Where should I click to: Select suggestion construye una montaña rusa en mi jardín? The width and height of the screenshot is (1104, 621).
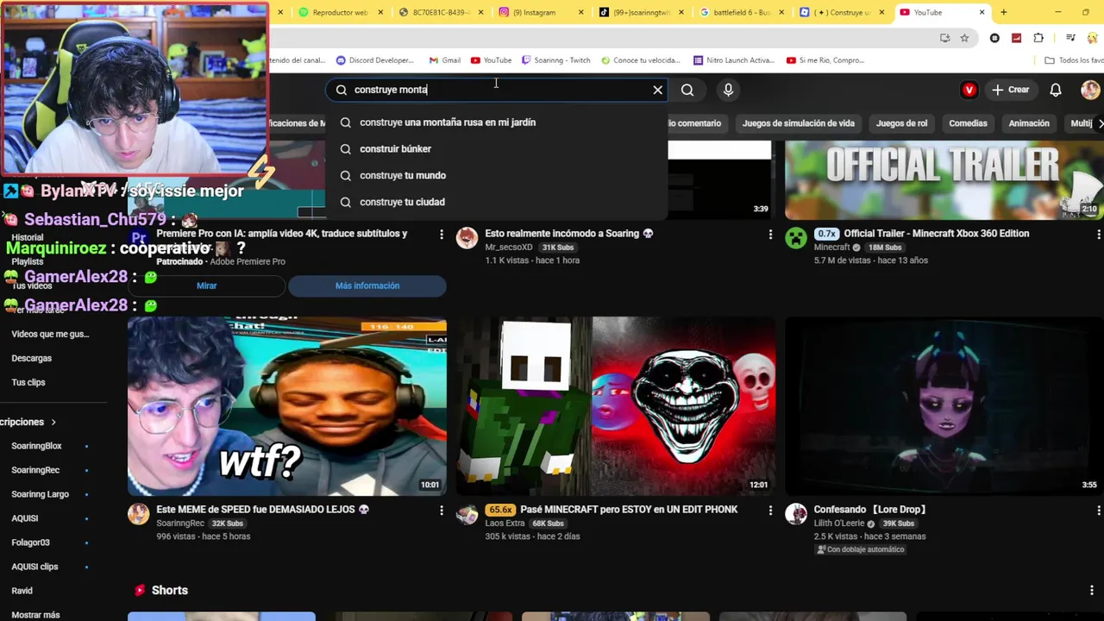(497, 122)
